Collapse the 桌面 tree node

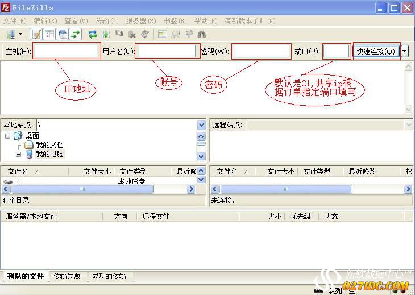coord(8,136)
